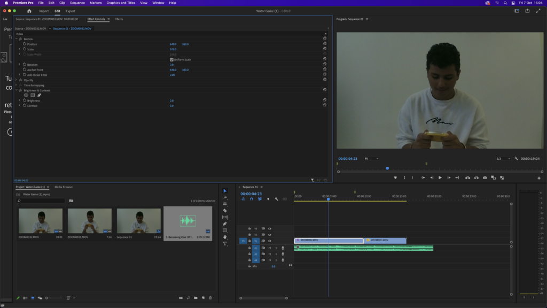The height and width of the screenshot is (308, 547).
Task: Open the Program monitor button editor plus
Action: (x=539, y=178)
